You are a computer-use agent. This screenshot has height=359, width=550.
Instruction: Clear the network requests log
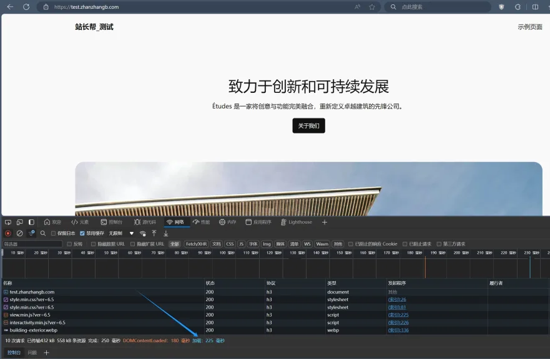(x=19, y=234)
